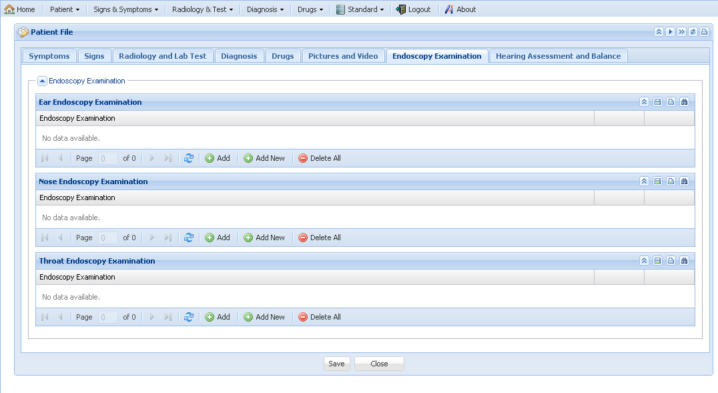Print the Patient File panel

pyautogui.click(x=704, y=31)
